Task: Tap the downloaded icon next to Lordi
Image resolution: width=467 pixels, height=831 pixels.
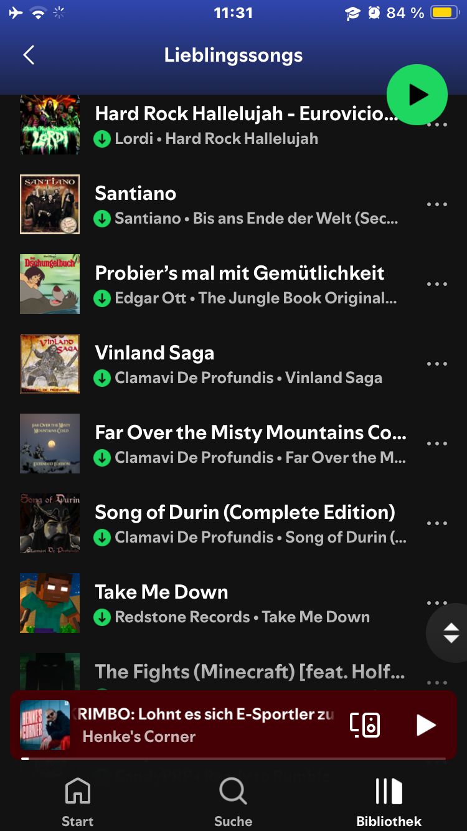Action: pyautogui.click(x=102, y=138)
